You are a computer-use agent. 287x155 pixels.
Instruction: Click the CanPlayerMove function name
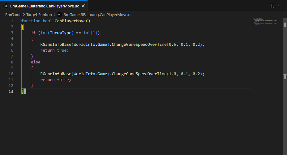(x=70, y=21)
